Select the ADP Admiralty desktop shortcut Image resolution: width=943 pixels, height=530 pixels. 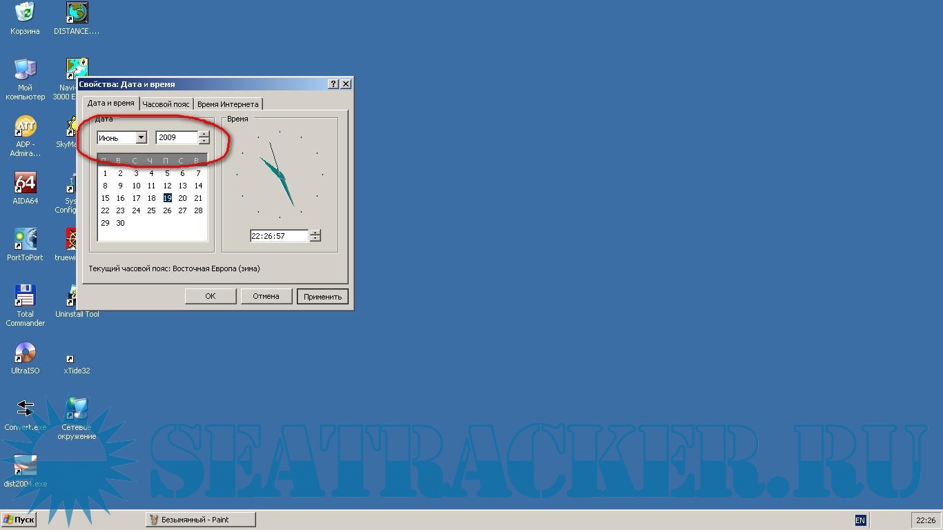pyautogui.click(x=25, y=127)
